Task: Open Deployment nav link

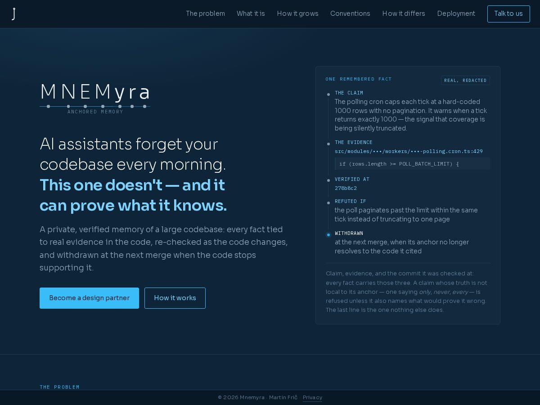Action: (456, 13)
